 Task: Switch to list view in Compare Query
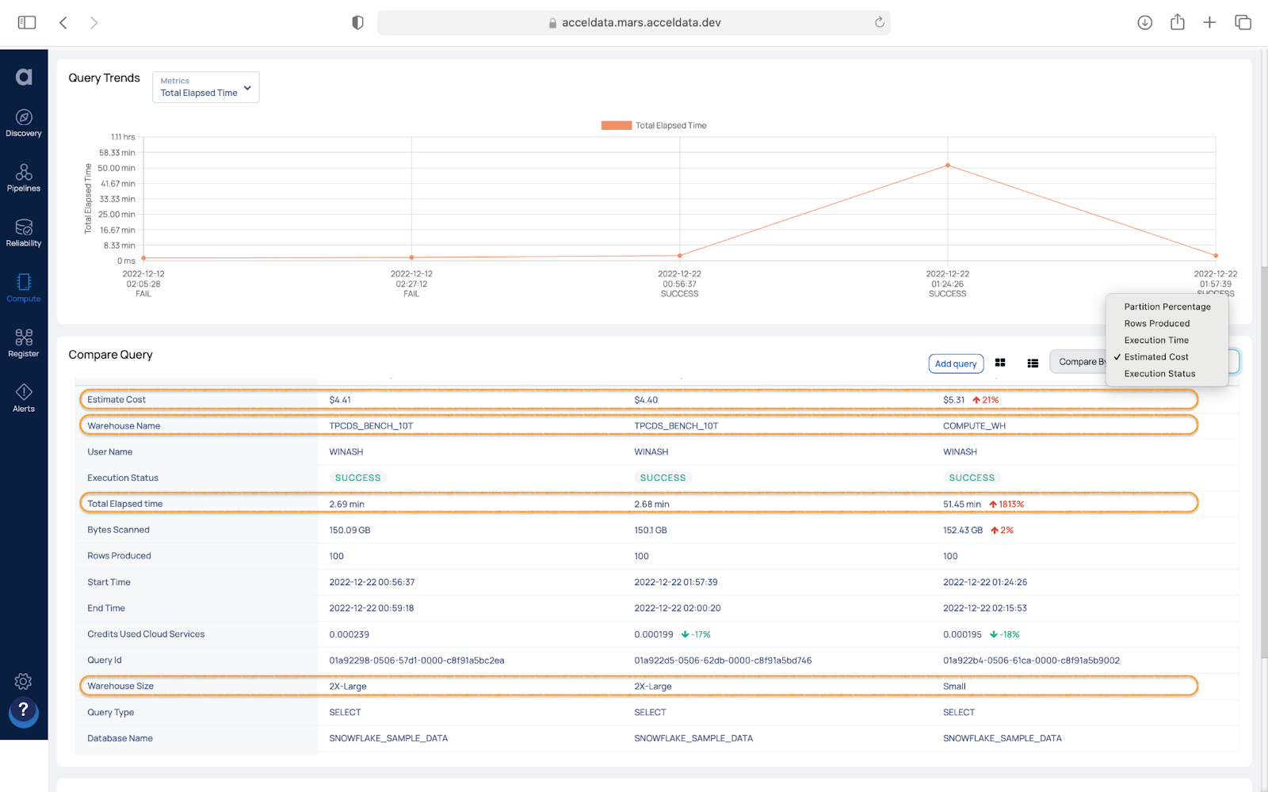tap(1032, 363)
